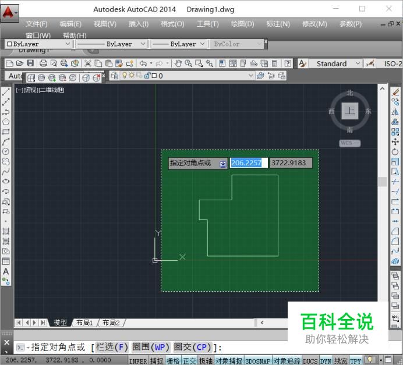Image resolution: width=403 pixels, height=365 pixels.
Task: Click the X coordinate input field 206.2257
Action: 249,163
